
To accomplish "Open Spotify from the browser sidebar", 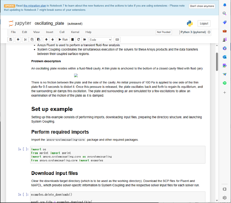I will point(225,83).
